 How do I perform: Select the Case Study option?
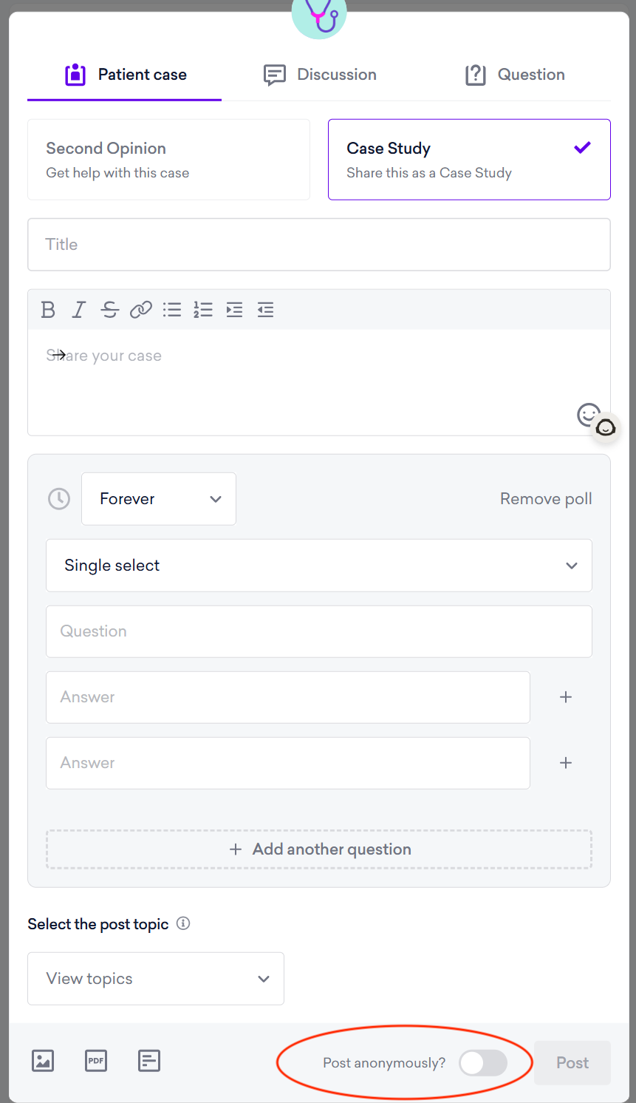click(469, 160)
